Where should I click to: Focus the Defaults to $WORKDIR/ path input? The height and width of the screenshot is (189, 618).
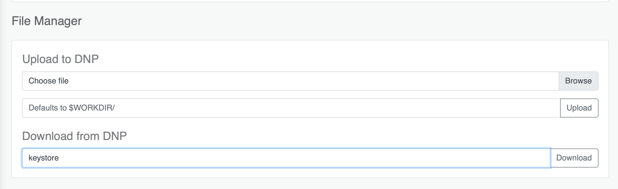point(291,108)
